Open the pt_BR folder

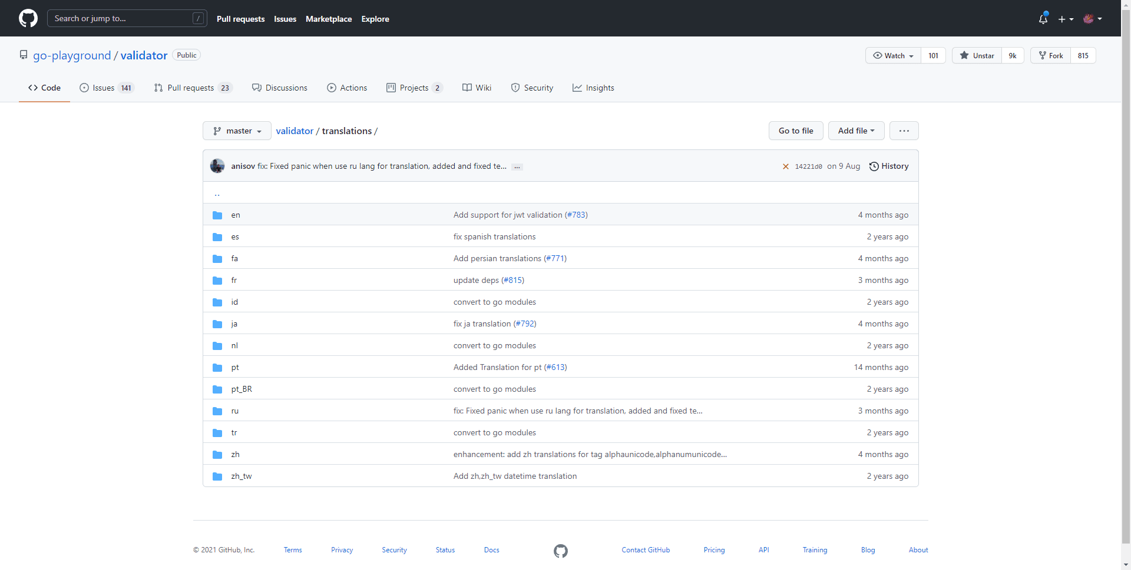coord(242,389)
